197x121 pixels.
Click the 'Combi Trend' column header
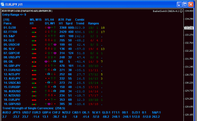(x=80, y=21)
